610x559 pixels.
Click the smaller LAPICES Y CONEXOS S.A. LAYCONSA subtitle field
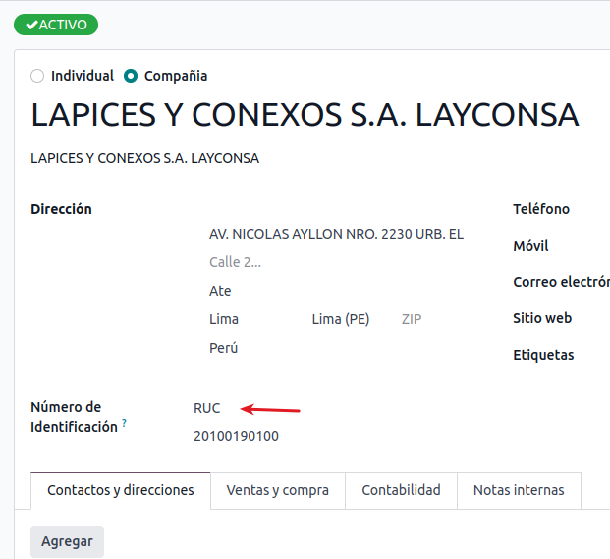pos(144,158)
